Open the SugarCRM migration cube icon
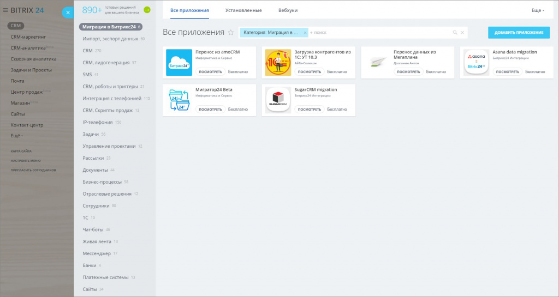 (278, 100)
